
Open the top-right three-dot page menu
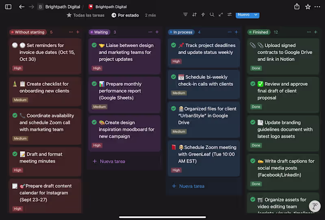click(x=317, y=7)
